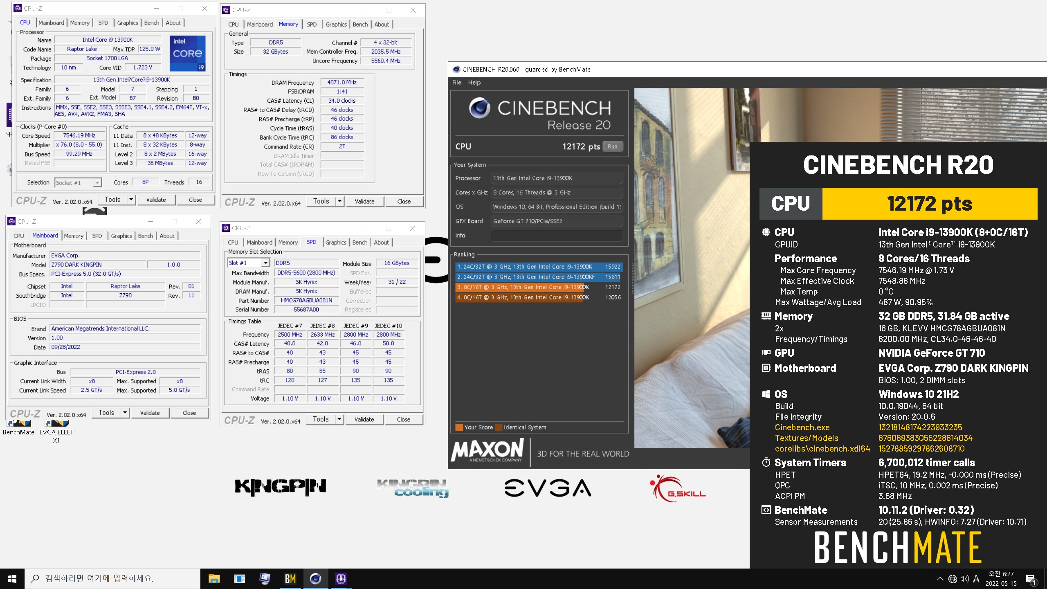The width and height of the screenshot is (1047, 589).
Task: Switch to Graphics tab in Mainboard window
Action: tap(121, 236)
